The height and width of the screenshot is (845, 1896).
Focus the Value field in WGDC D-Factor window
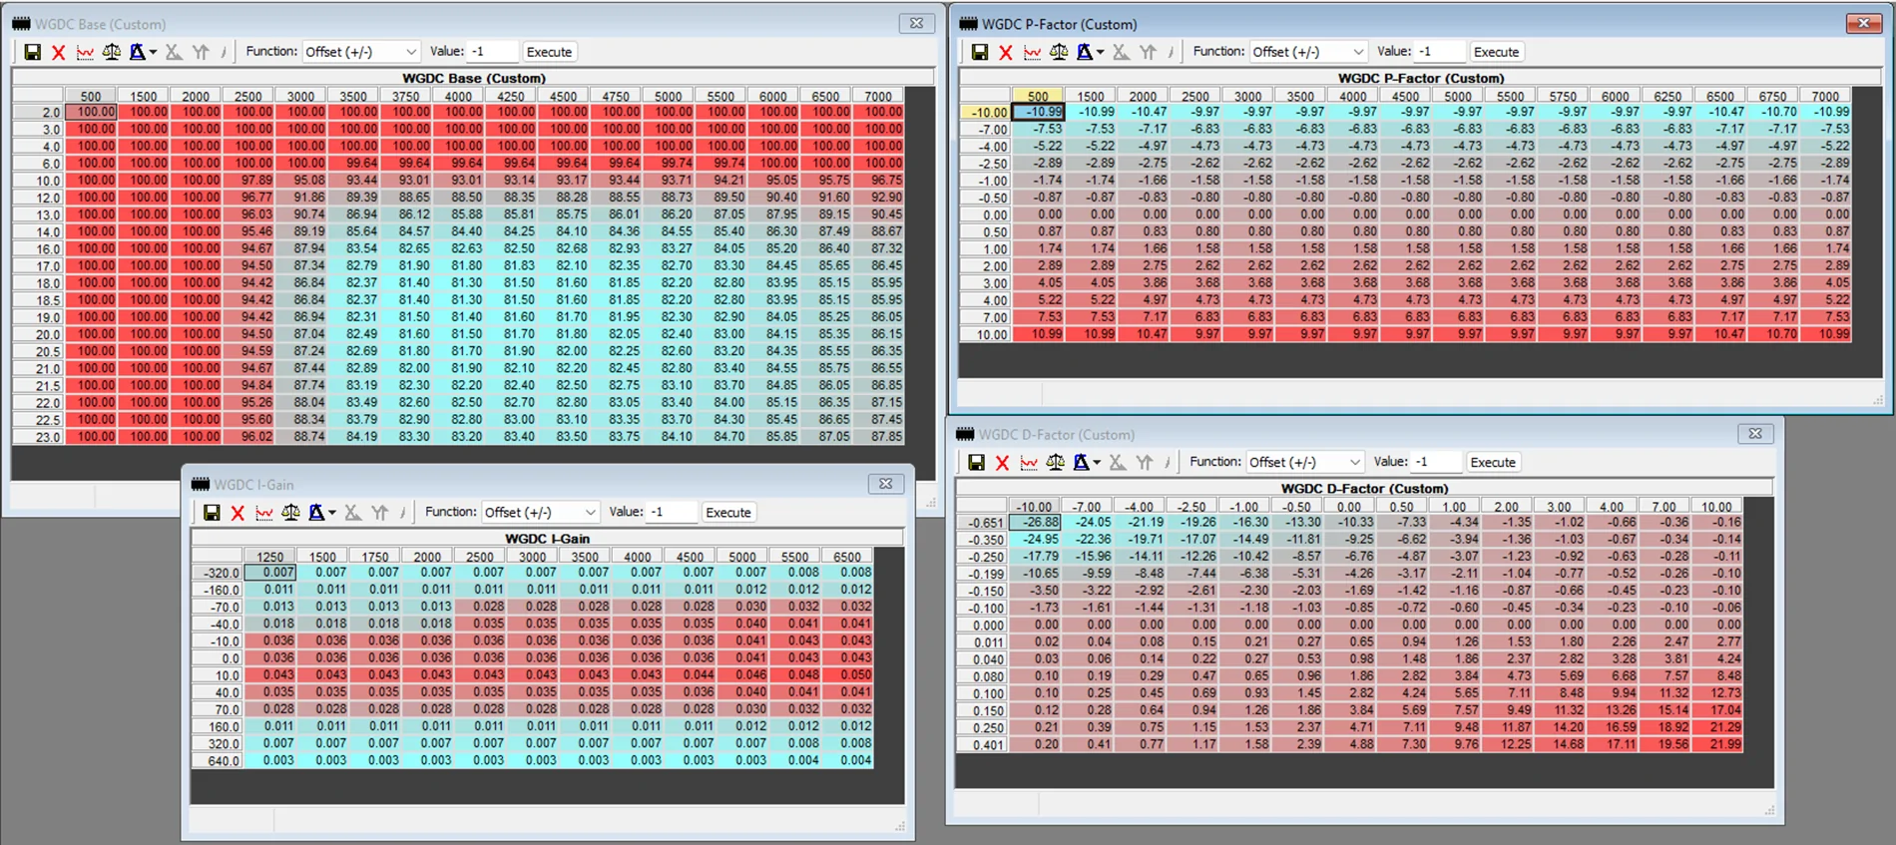1437,463
